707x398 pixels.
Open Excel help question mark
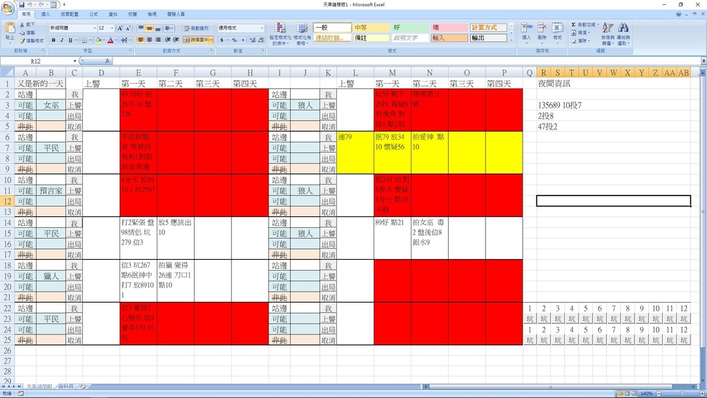point(679,14)
